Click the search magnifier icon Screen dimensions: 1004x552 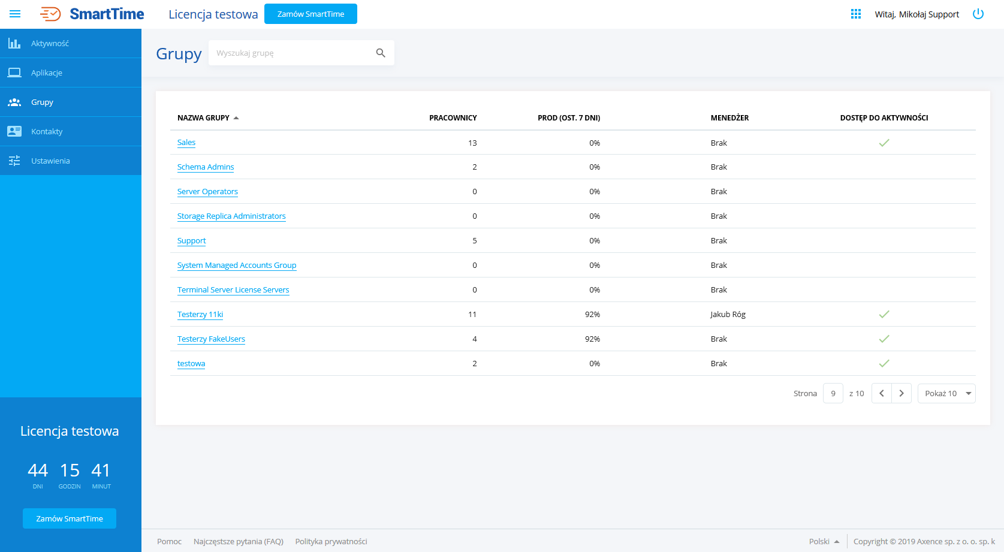(381, 53)
